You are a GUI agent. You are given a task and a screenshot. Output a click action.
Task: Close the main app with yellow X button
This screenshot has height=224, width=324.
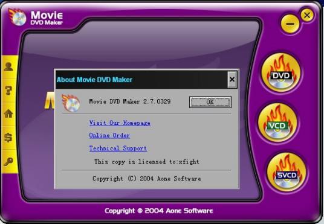(307, 15)
